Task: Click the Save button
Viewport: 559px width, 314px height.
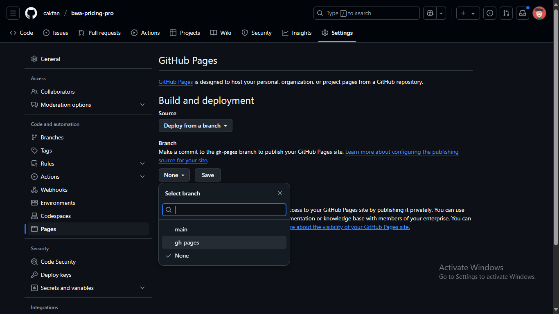Action: pos(208,175)
